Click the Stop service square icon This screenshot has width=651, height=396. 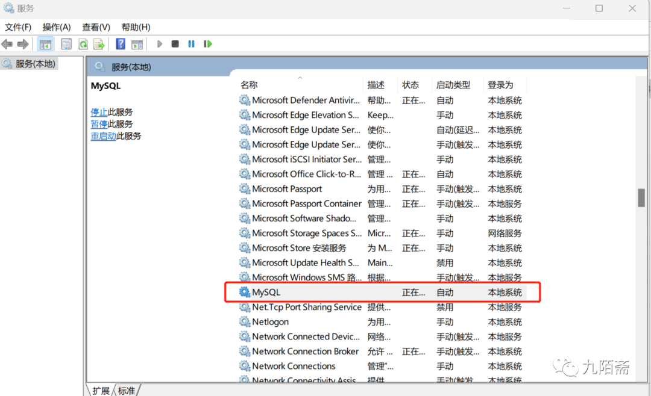(175, 44)
